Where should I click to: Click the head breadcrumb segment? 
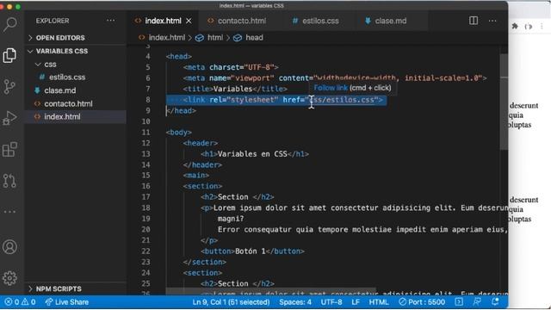[254, 38]
